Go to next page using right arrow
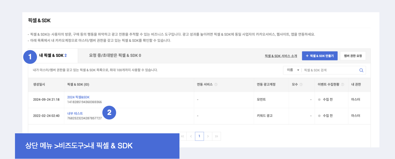 coord(208,136)
